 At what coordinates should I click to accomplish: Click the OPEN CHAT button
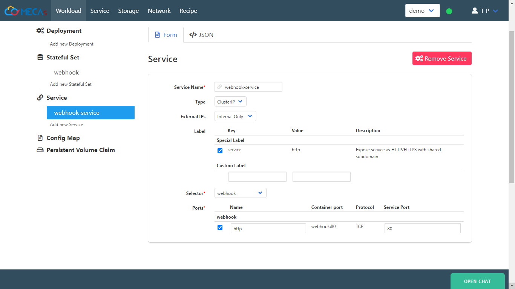click(477, 281)
